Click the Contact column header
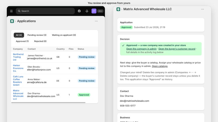The width and height of the screenshot is (218, 122). [32, 49]
